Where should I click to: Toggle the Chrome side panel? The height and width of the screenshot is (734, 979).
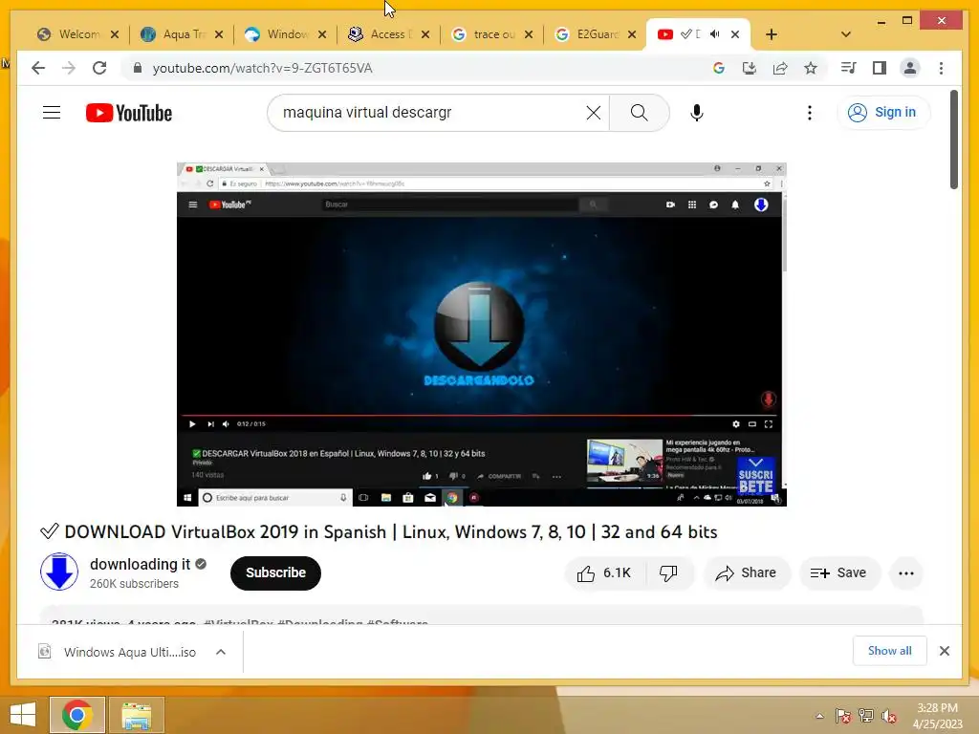click(880, 68)
